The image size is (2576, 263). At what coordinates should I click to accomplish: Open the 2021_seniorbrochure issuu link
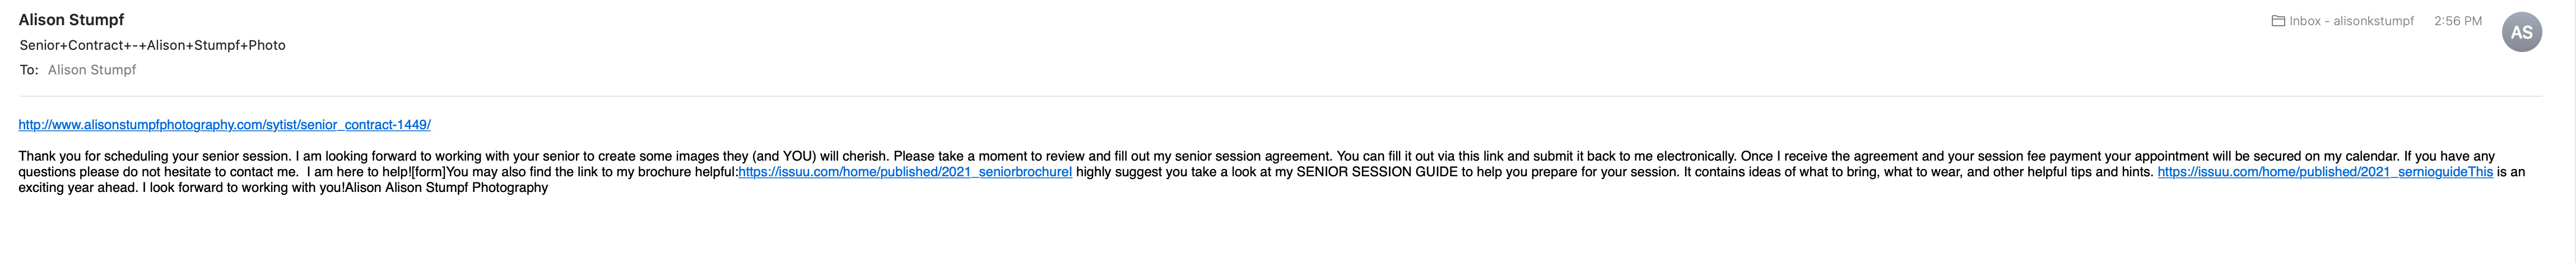[905, 172]
